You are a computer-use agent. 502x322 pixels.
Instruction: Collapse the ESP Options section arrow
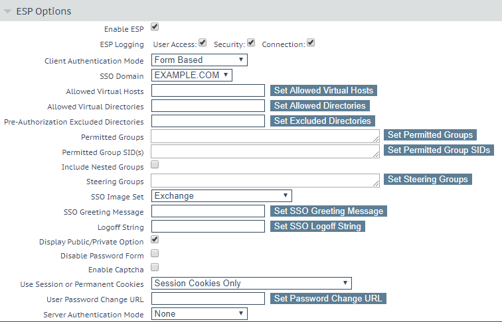click(x=8, y=11)
